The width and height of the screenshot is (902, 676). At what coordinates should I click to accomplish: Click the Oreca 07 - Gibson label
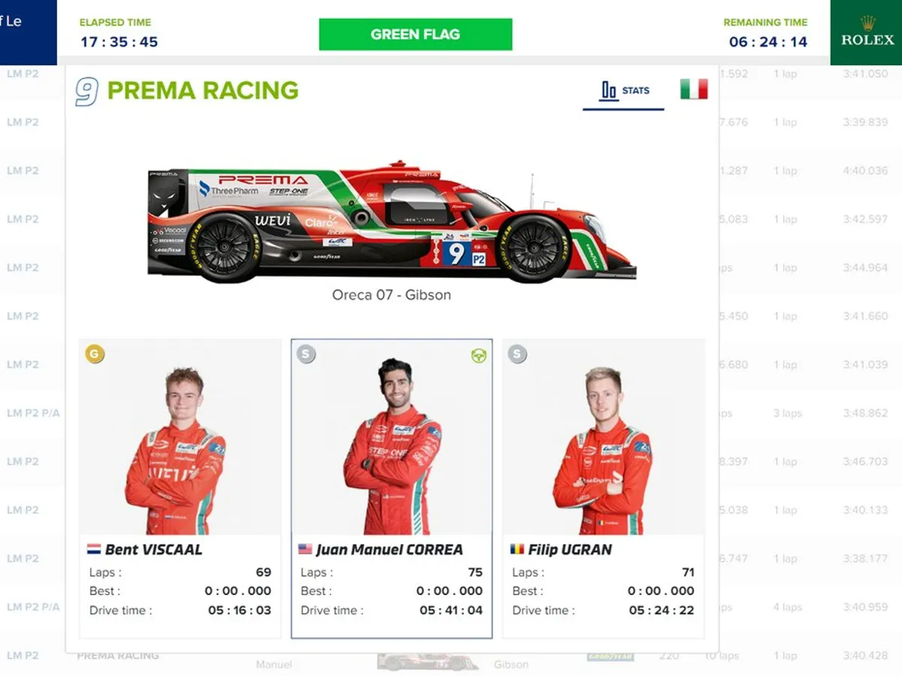point(392,295)
